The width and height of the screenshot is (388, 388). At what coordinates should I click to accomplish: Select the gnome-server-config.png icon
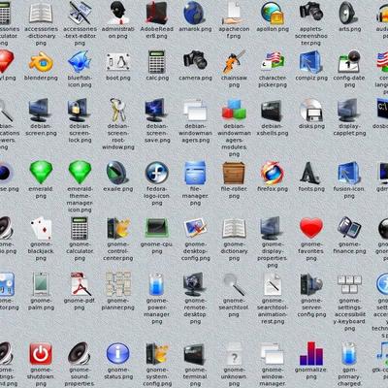click(x=310, y=284)
